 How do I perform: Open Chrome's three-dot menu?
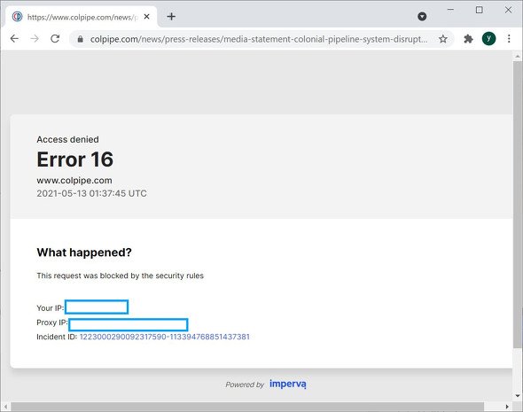509,39
